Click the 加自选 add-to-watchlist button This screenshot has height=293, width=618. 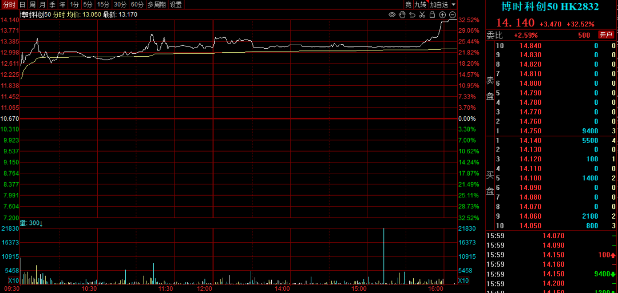(x=439, y=5)
